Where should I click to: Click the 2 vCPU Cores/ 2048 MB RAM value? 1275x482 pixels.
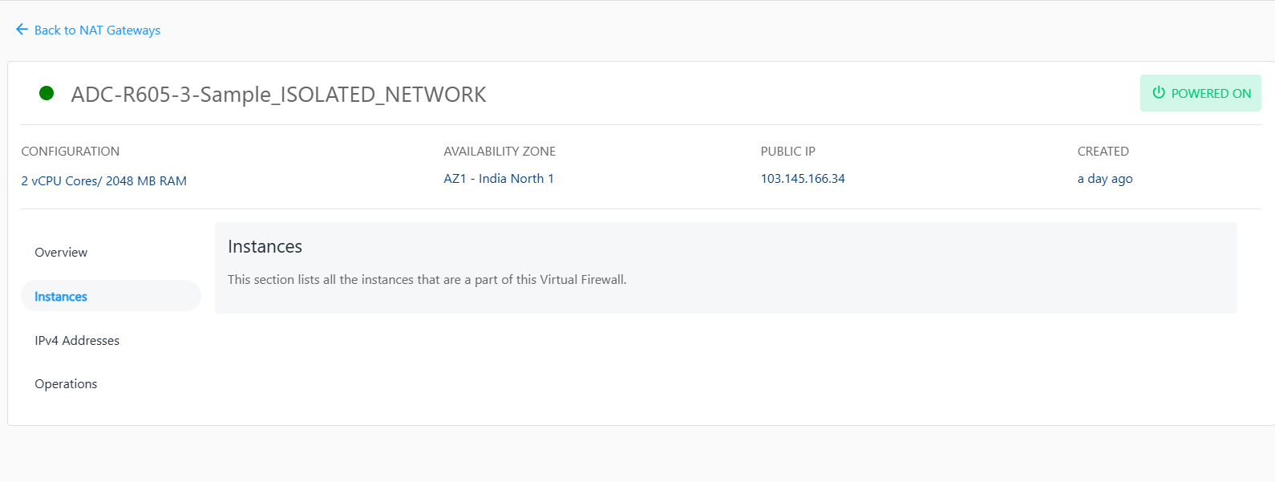(x=104, y=181)
